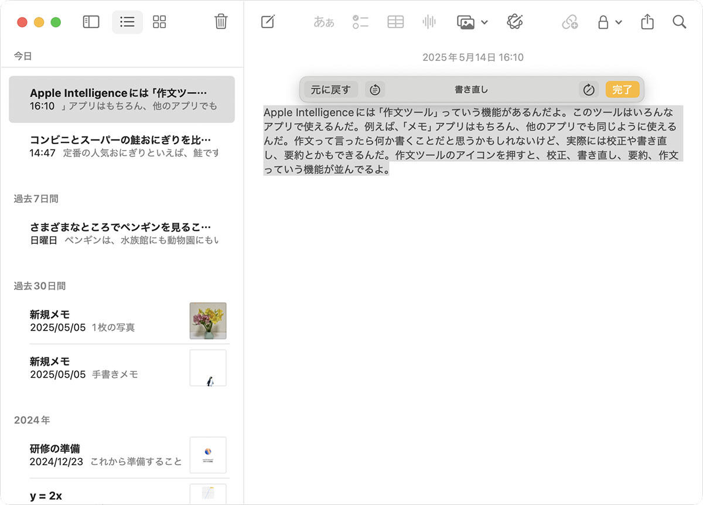Click the 書き直し label
This screenshot has height=505, width=703.
[471, 90]
